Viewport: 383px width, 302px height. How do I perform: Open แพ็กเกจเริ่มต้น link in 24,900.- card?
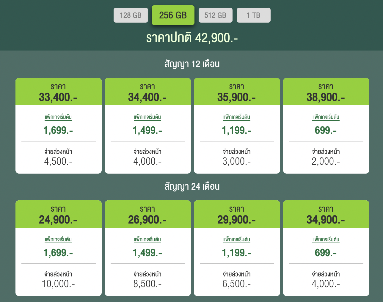point(58,240)
